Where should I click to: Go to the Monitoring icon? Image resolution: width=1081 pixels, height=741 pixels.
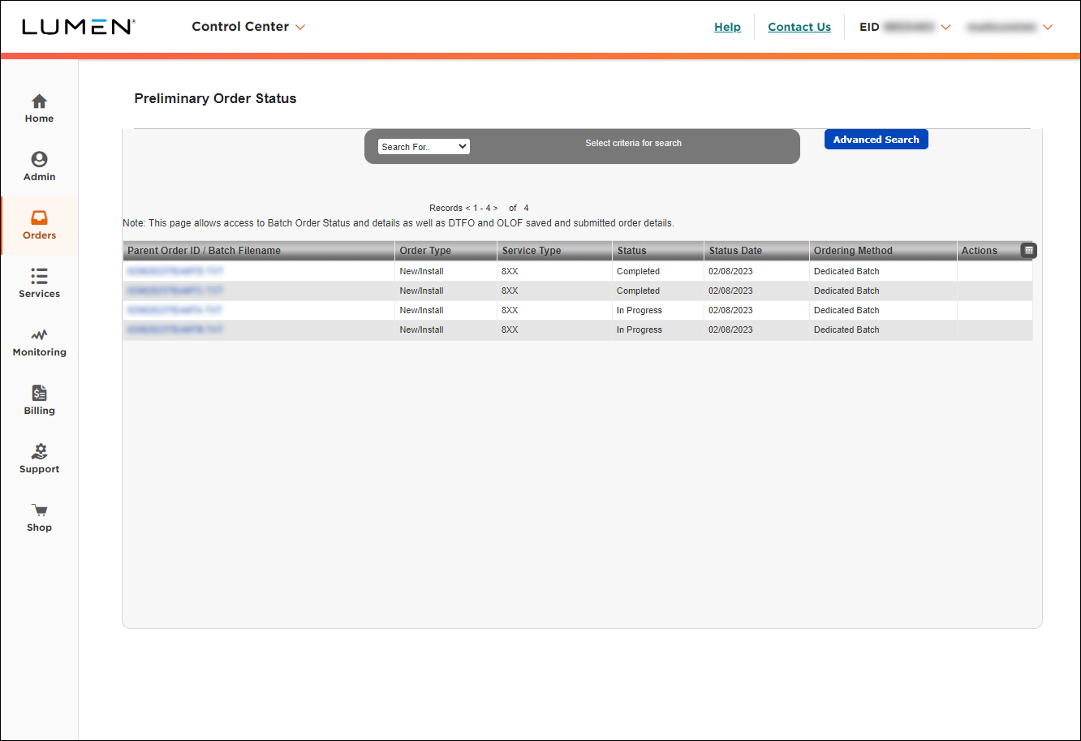(x=39, y=335)
